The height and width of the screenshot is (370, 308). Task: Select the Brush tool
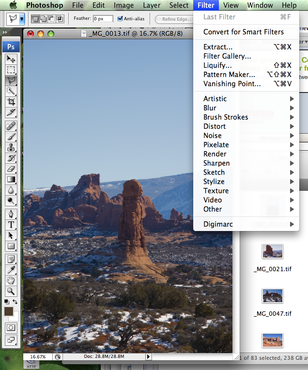pos(11,137)
